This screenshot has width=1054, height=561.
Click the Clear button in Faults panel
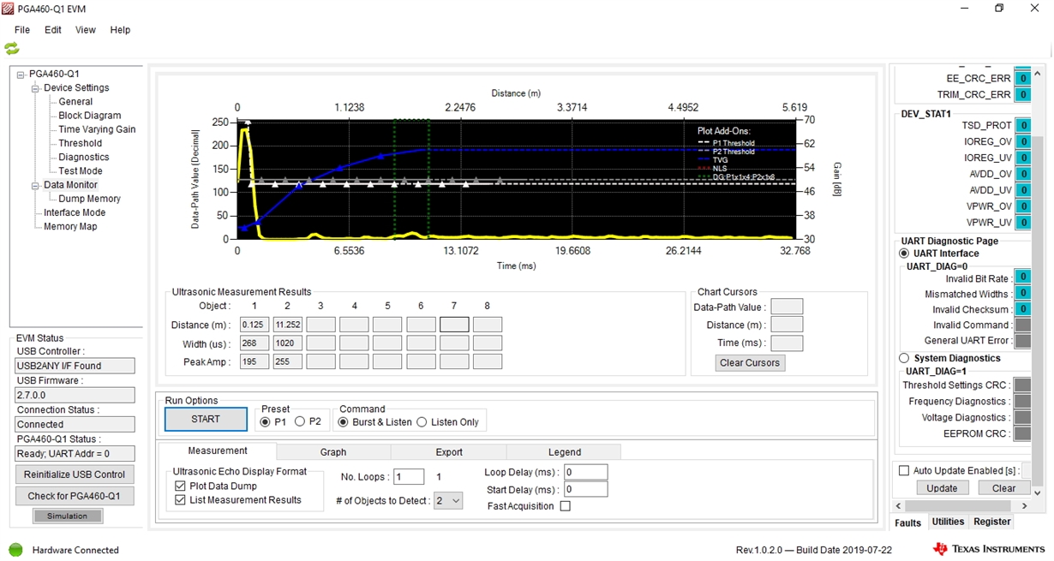click(x=1004, y=488)
